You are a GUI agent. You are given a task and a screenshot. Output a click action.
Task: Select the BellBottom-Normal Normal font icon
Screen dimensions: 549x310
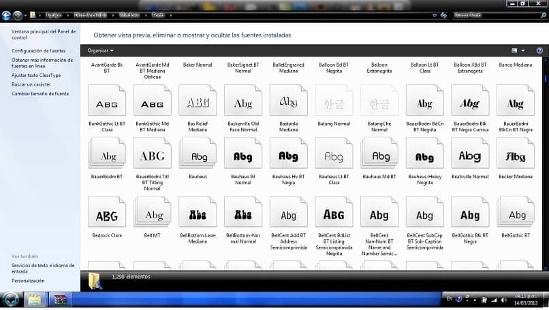(x=243, y=212)
